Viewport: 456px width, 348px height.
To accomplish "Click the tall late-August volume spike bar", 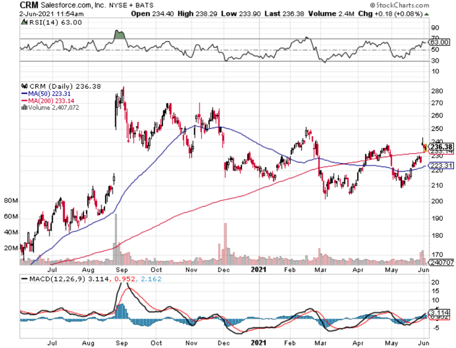I will tap(116, 239).
